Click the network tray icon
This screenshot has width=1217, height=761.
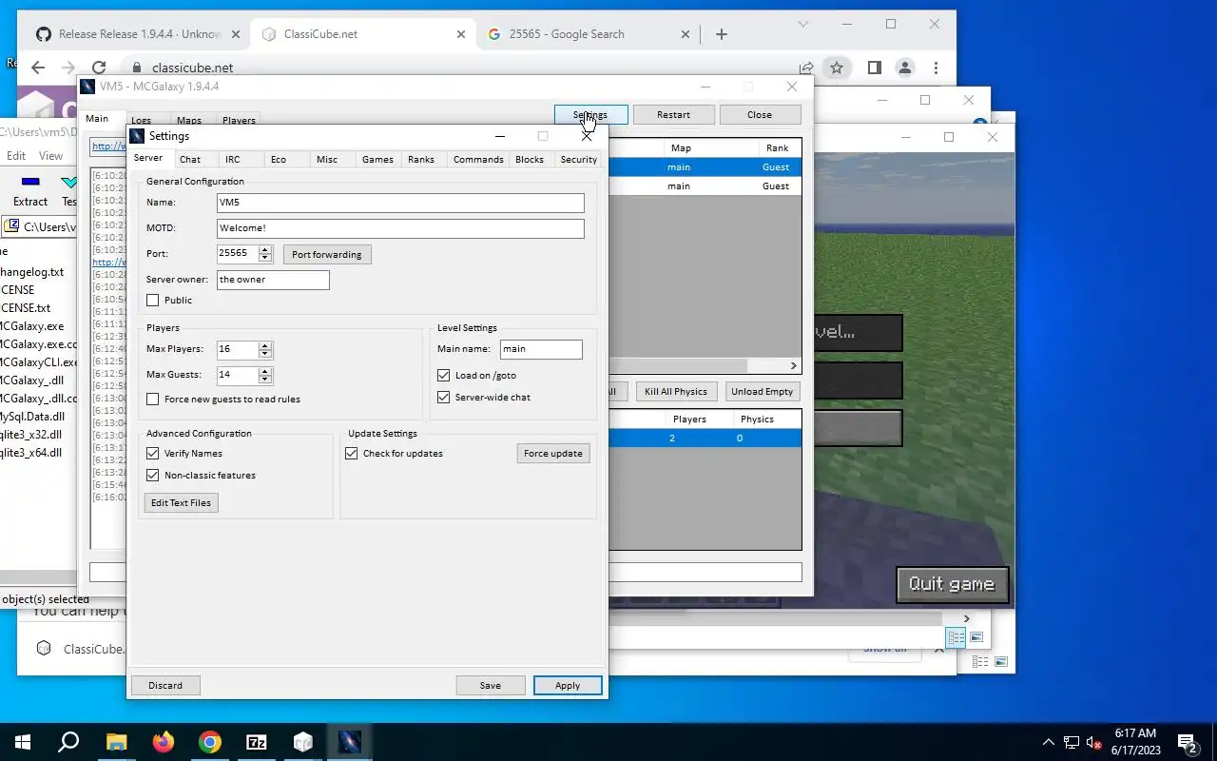coord(1072,742)
